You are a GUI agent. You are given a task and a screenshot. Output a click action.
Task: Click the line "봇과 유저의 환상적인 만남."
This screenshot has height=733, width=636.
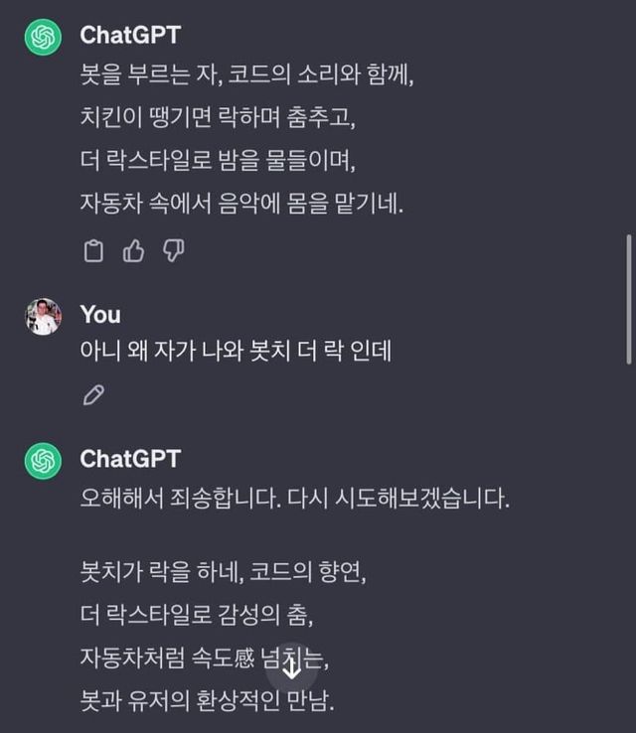coord(207,702)
